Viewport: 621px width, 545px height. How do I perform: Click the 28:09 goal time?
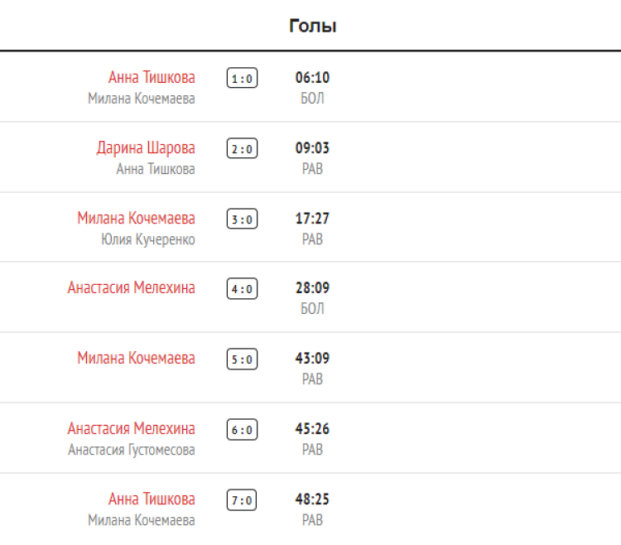(x=312, y=288)
